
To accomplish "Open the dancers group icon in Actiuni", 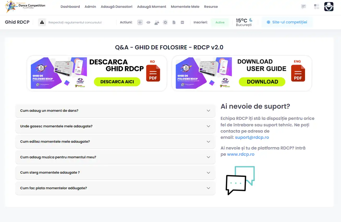I will [157, 23].
